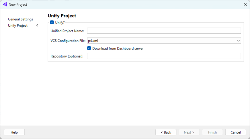
Task: Cancel the new project wizard
Action: (x=236, y=132)
